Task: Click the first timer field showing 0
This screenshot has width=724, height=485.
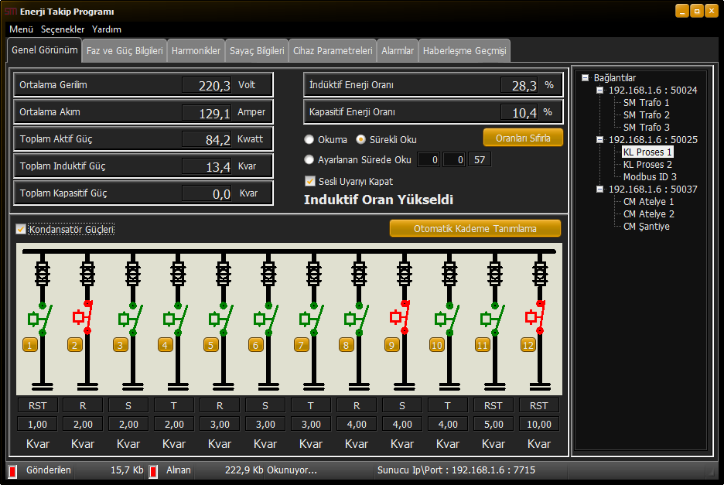Action: [x=428, y=160]
